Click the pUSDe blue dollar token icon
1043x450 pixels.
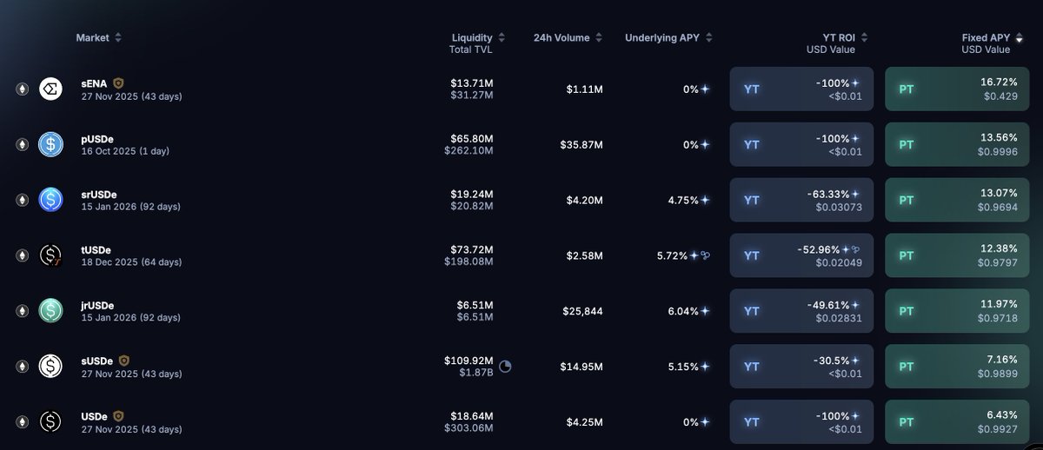(50, 144)
